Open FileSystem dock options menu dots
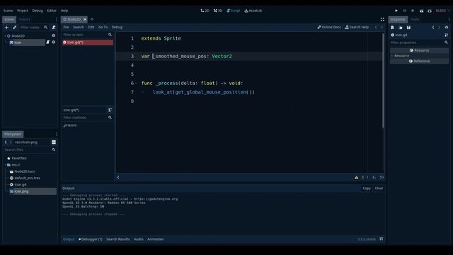 click(57, 134)
